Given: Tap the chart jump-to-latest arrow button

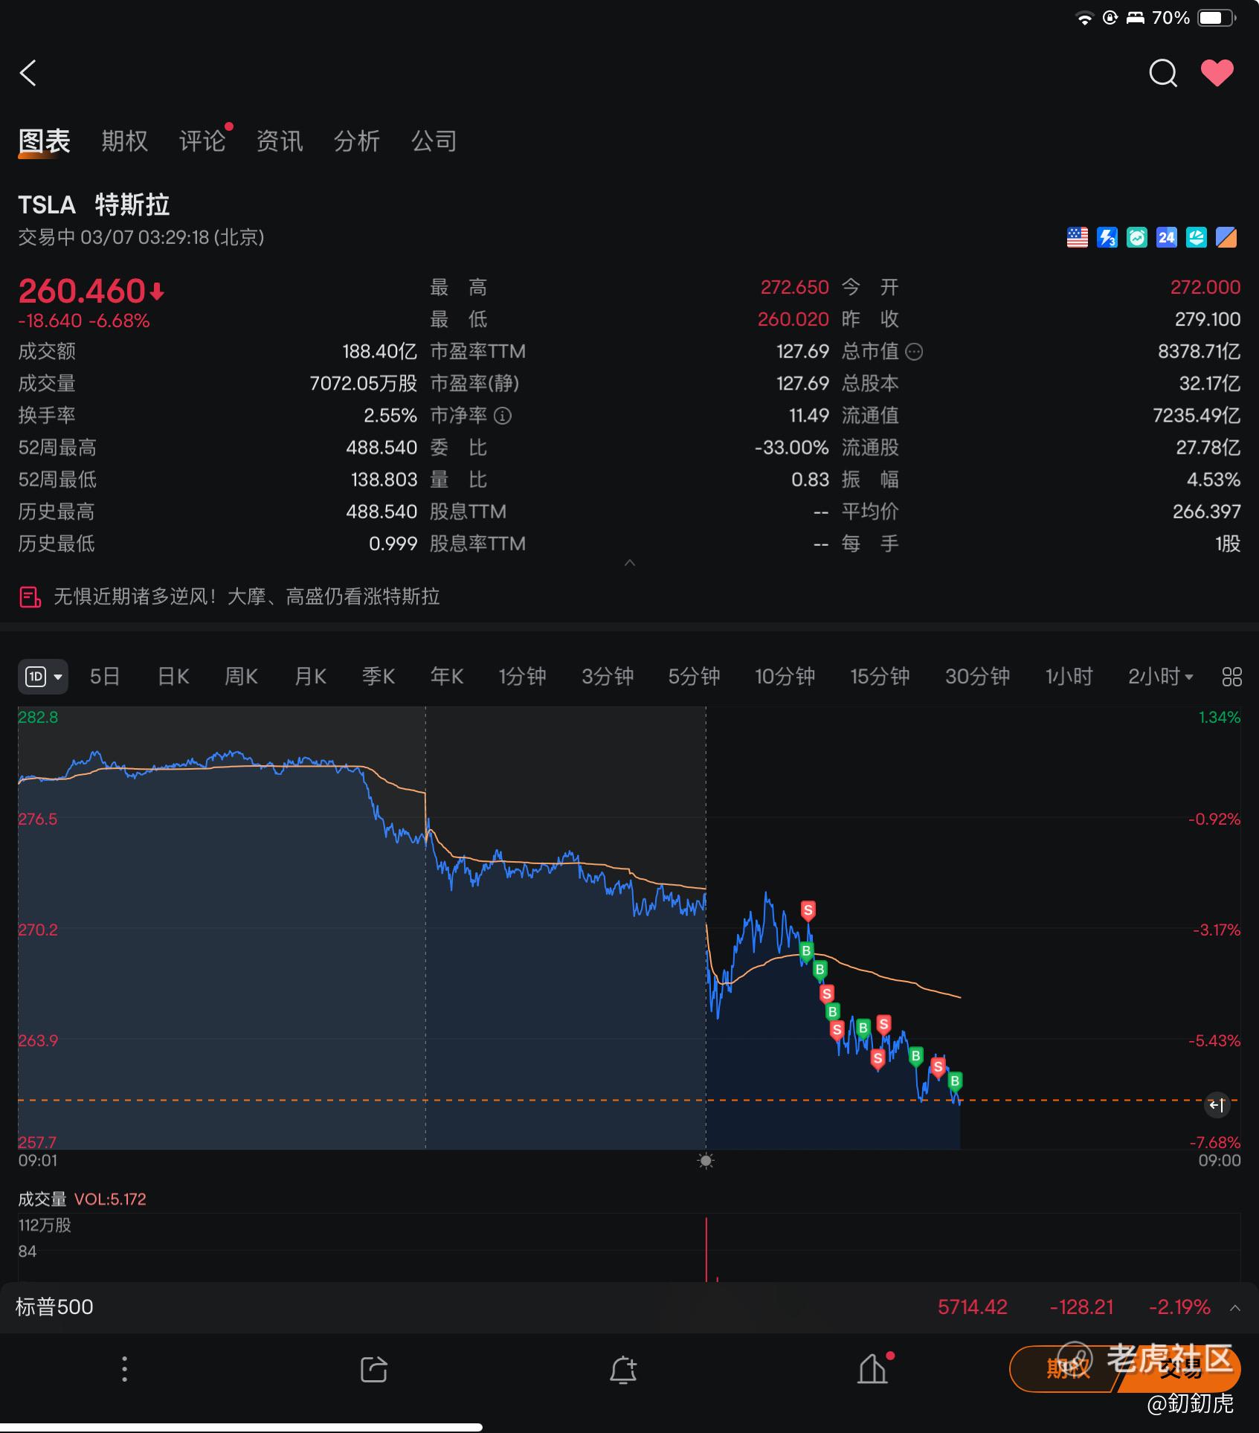Looking at the screenshot, I should pyautogui.click(x=1217, y=1105).
